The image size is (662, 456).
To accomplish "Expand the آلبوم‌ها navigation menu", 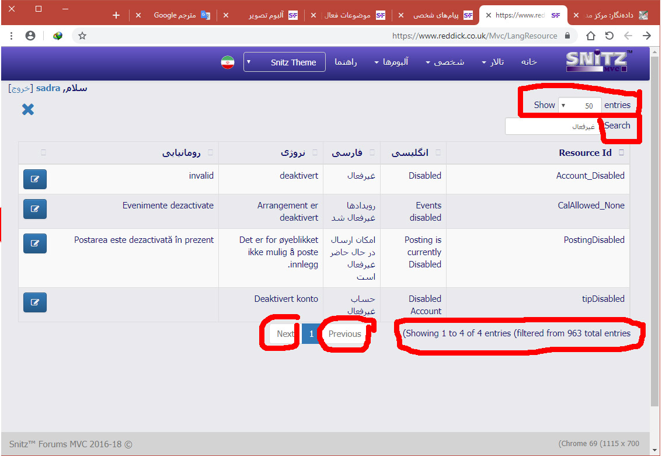I will [391, 62].
